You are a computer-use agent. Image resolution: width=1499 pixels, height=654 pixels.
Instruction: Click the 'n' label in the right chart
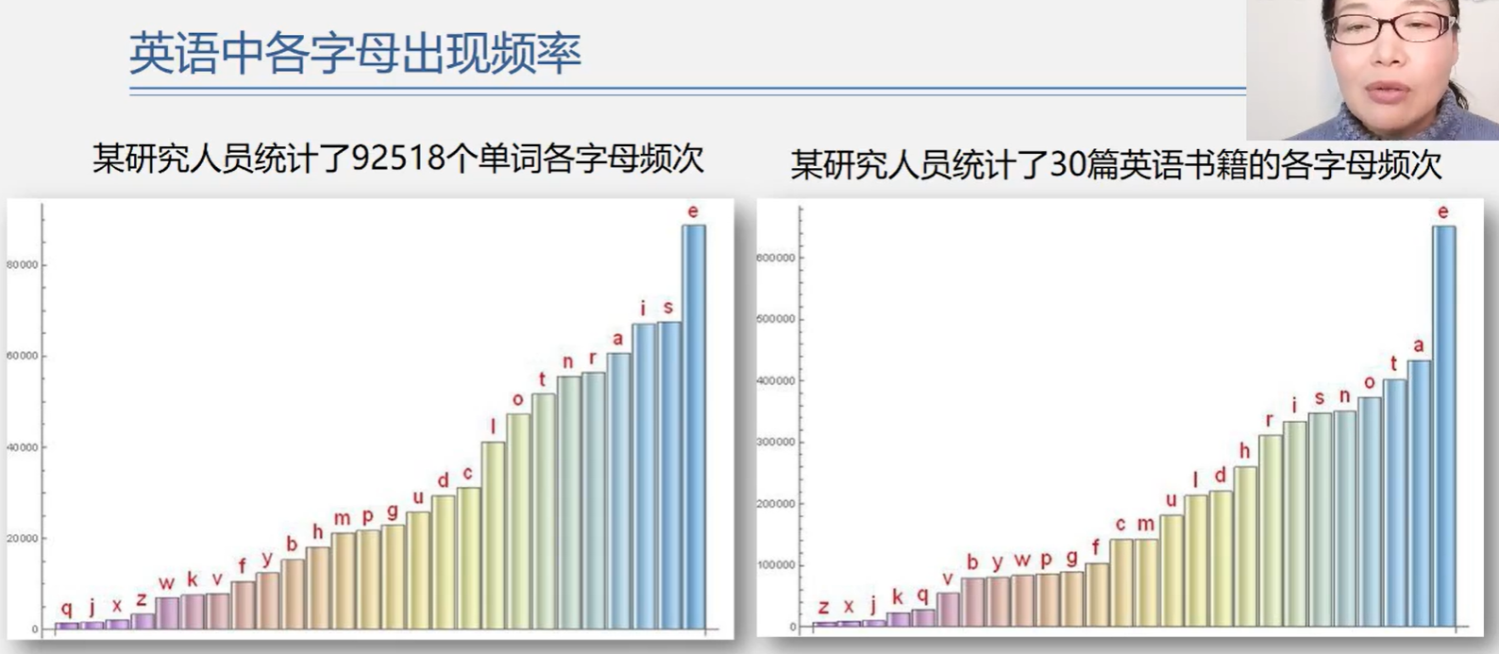[x=1344, y=395]
